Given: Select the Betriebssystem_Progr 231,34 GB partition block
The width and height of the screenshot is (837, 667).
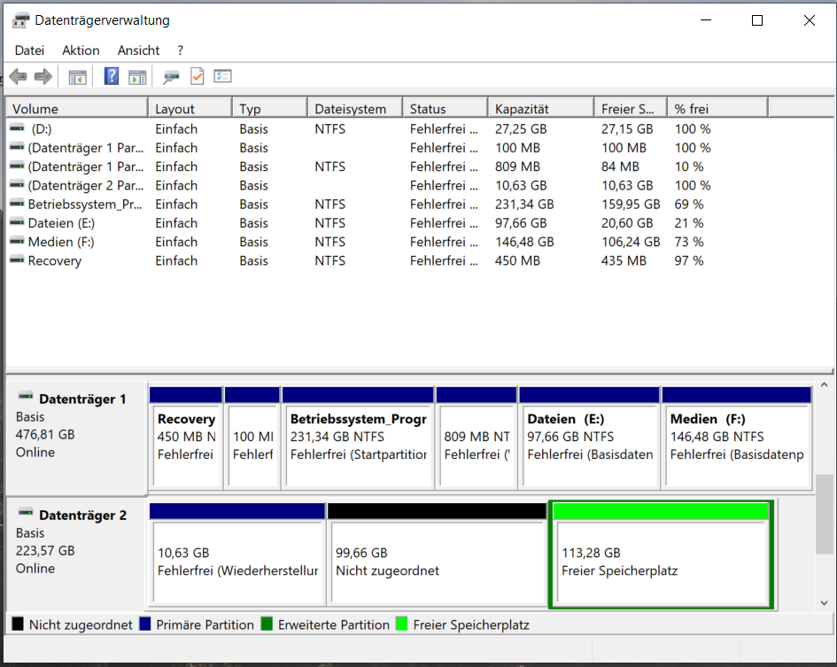Looking at the screenshot, I should click(358, 438).
